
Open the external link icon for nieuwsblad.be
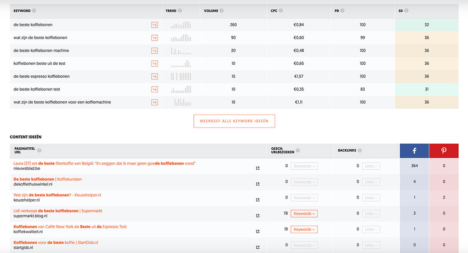(x=257, y=168)
